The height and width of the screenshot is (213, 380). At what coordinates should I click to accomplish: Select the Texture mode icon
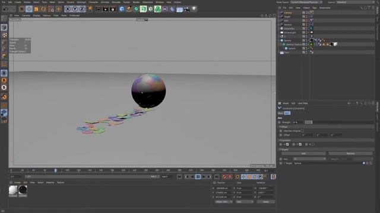[x=4, y=35]
